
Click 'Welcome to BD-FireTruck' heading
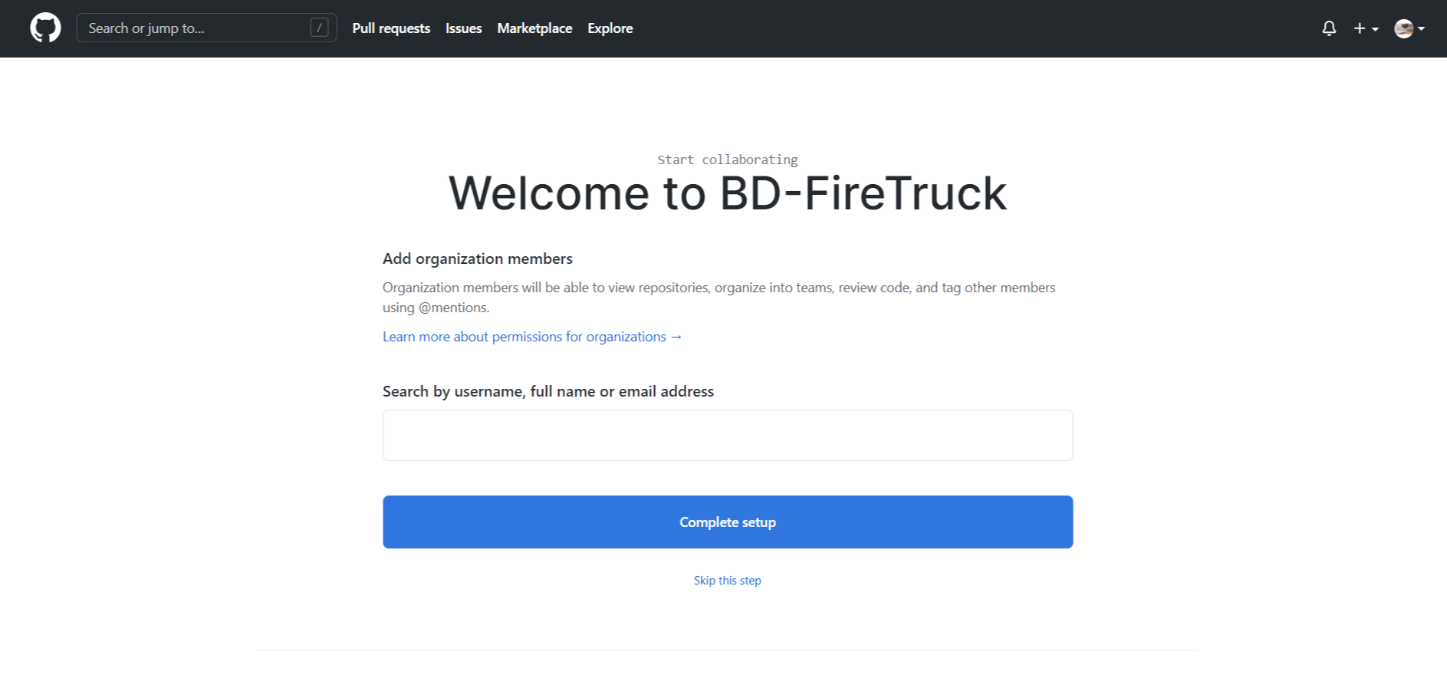click(727, 193)
